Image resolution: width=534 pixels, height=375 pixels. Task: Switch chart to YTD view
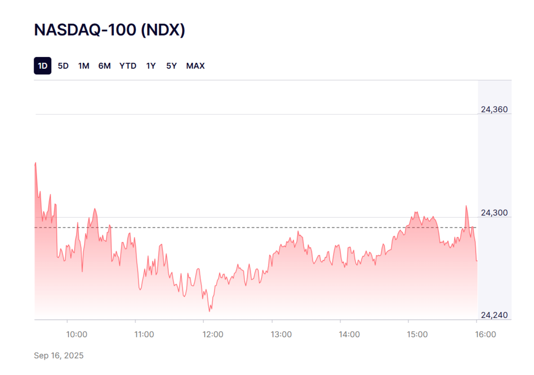[128, 66]
